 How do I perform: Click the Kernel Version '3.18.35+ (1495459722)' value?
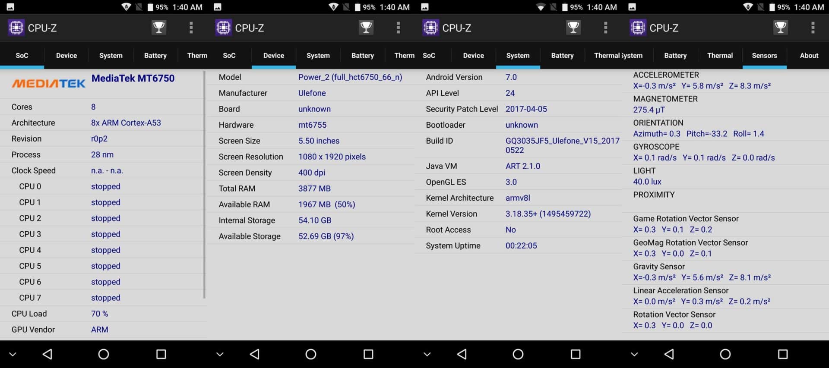click(x=548, y=214)
